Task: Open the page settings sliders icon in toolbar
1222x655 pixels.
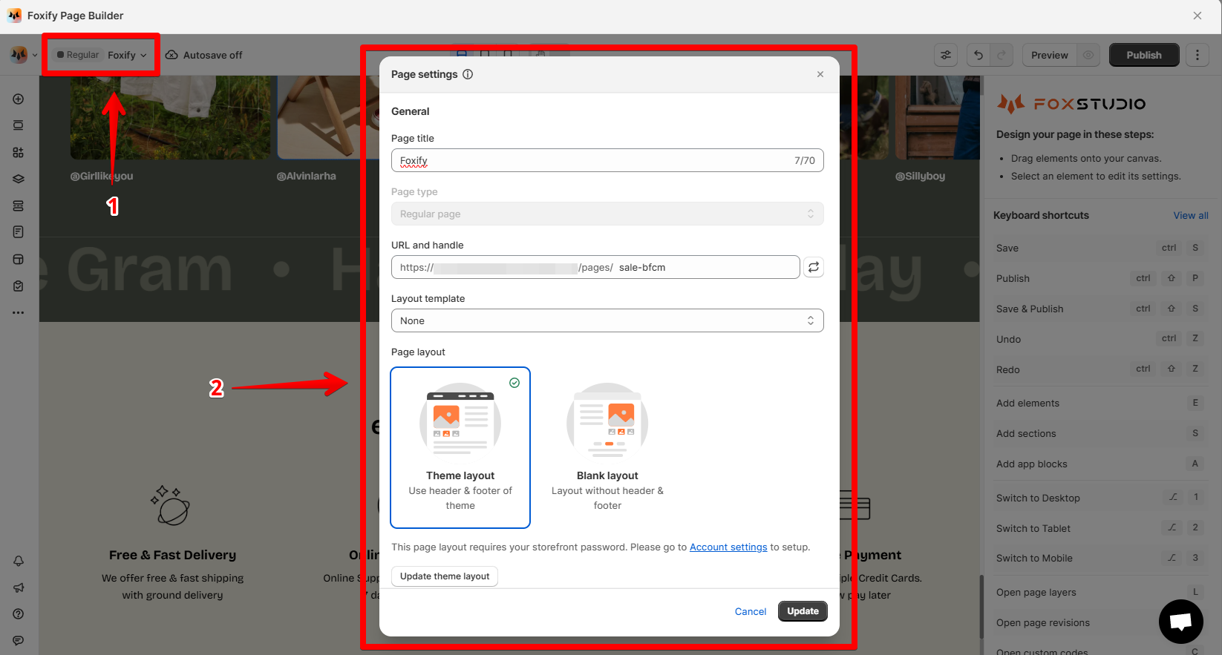Action: 946,55
